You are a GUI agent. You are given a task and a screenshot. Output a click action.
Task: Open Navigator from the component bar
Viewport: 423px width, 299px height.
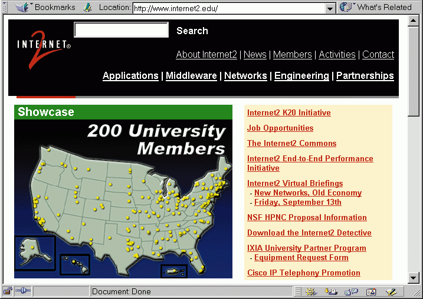311,291
